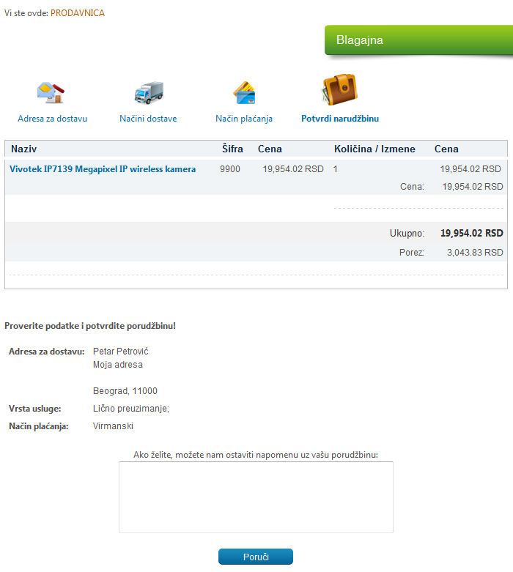513x572 pixels.
Task: Click the Virmanski payment value
Action: [x=113, y=426]
